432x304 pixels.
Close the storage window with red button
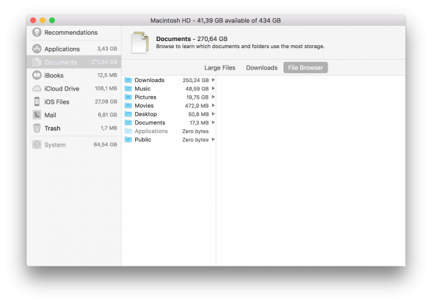pyautogui.click(x=33, y=20)
